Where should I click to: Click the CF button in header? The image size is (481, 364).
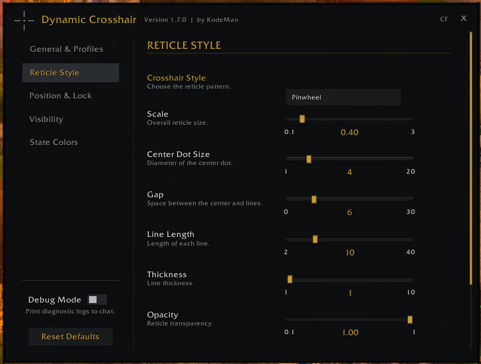tap(444, 19)
